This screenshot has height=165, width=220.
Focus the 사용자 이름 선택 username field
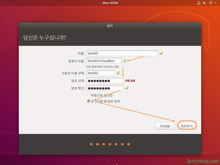[100, 73]
